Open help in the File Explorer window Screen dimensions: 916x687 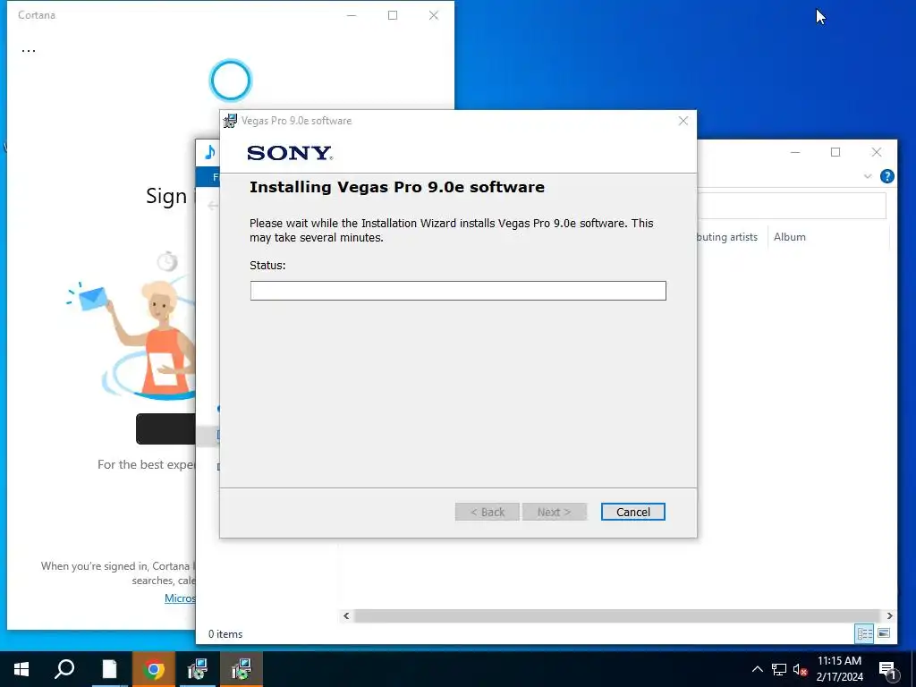(886, 176)
